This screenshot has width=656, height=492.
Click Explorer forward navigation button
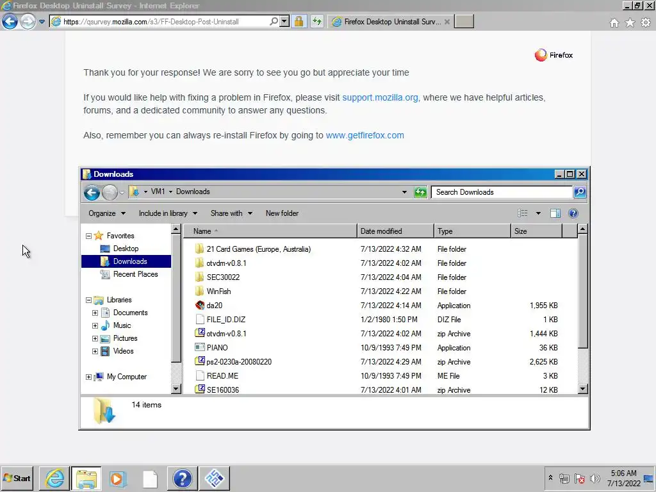tap(110, 192)
